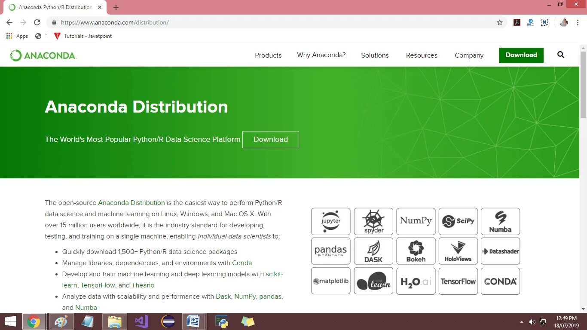Open a new browser tab
The width and height of the screenshot is (587, 330).
click(x=116, y=7)
